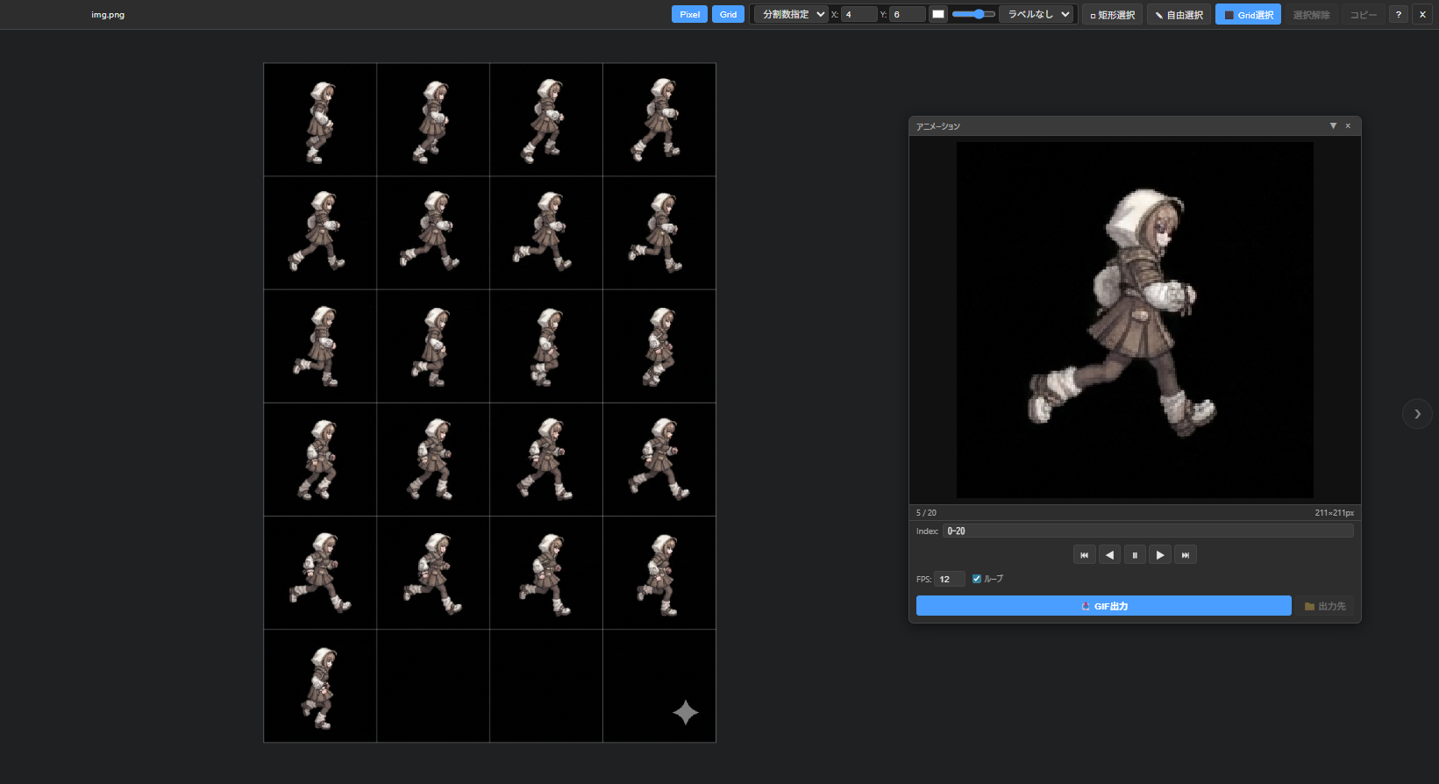Click the right chevron arrow at screen edge

1417,414
